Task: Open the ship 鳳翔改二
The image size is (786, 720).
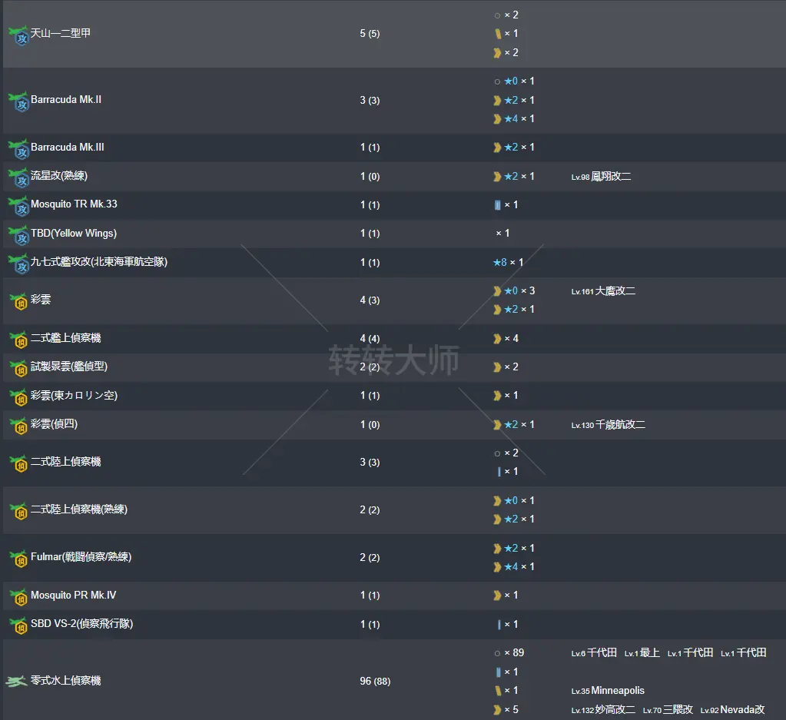Action: 611,177
